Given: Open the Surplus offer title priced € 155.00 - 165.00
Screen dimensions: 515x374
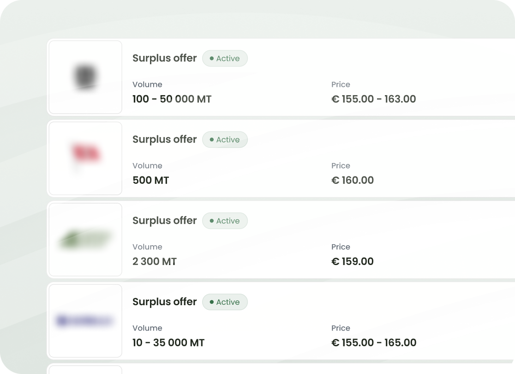Looking at the screenshot, I should pyautogui.click(x=165, y=302).
